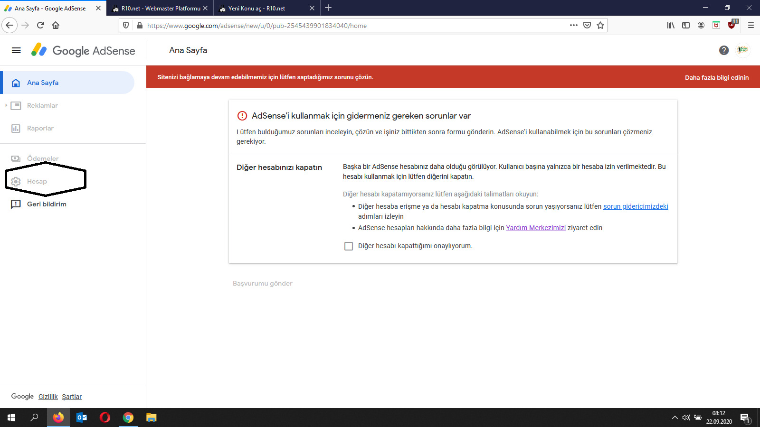Open the account profile avatar
The height and width of the screenshot is (427, 760).
743,50
